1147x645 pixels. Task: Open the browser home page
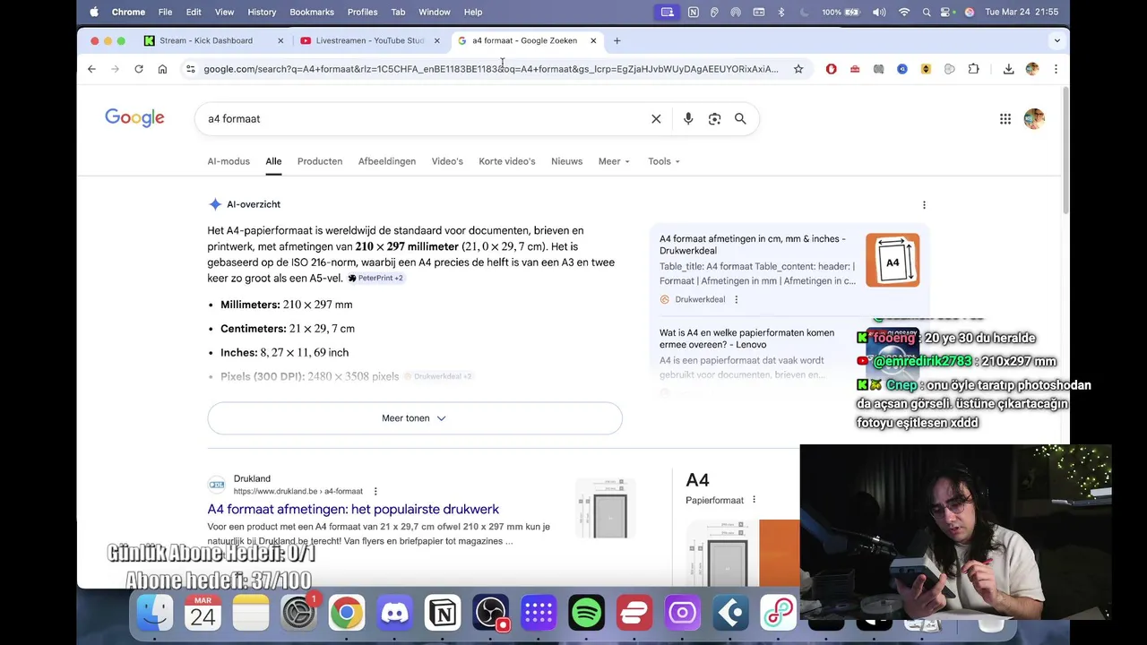(x=162, y=69)
